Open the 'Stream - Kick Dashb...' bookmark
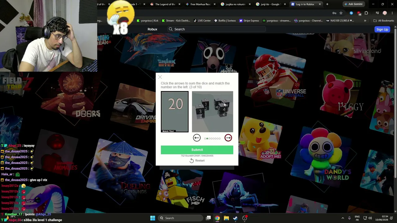 [x=176, y=21]
